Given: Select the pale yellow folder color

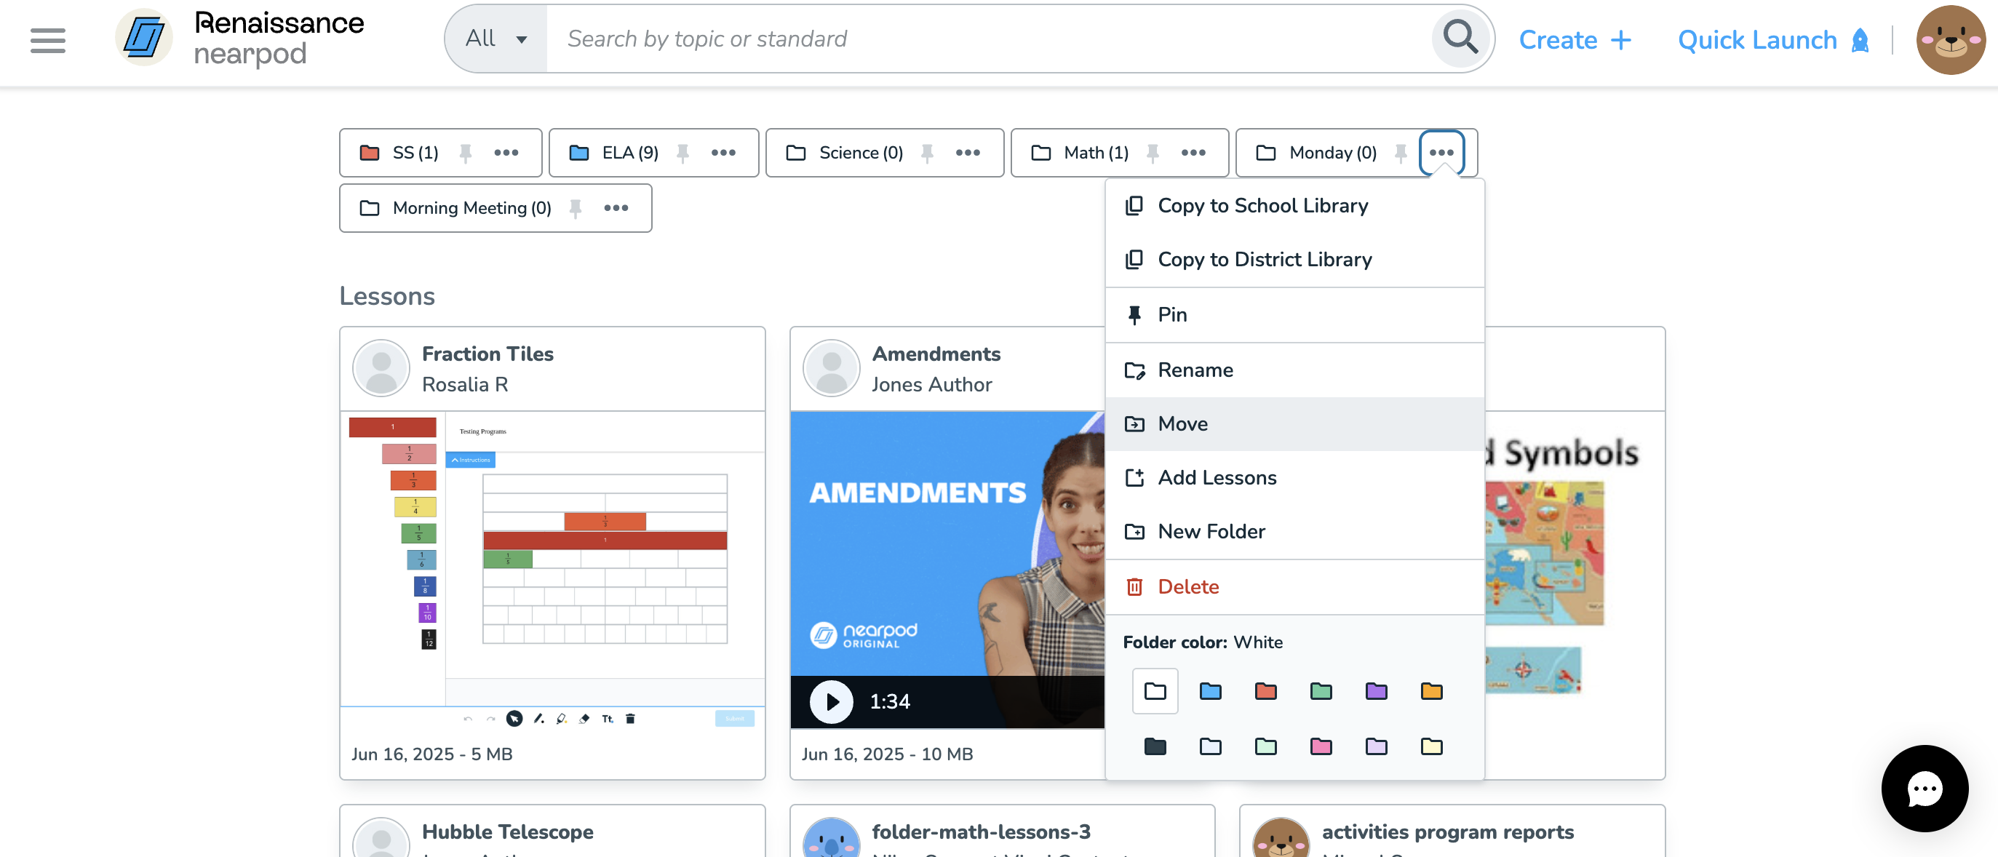Looking at the screenshot, I should coord(1431,746).
